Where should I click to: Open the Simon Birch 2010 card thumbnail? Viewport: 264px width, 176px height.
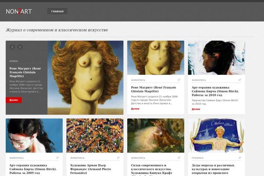click(x=216, y=58)
